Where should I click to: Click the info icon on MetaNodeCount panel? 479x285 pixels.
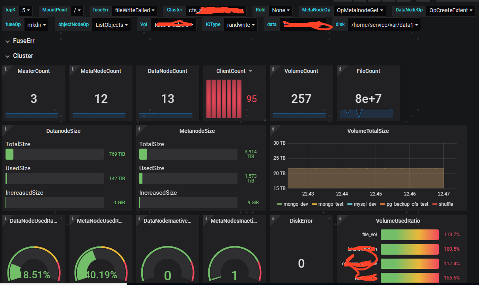click(72, 69)
